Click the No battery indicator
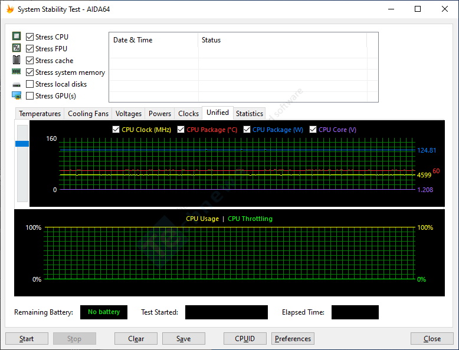Screen dimensions: 459x350 pyautogui.click(x=104, y=312)
